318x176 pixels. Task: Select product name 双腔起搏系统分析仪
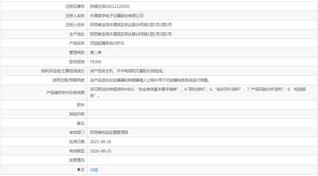coord(107,43)
